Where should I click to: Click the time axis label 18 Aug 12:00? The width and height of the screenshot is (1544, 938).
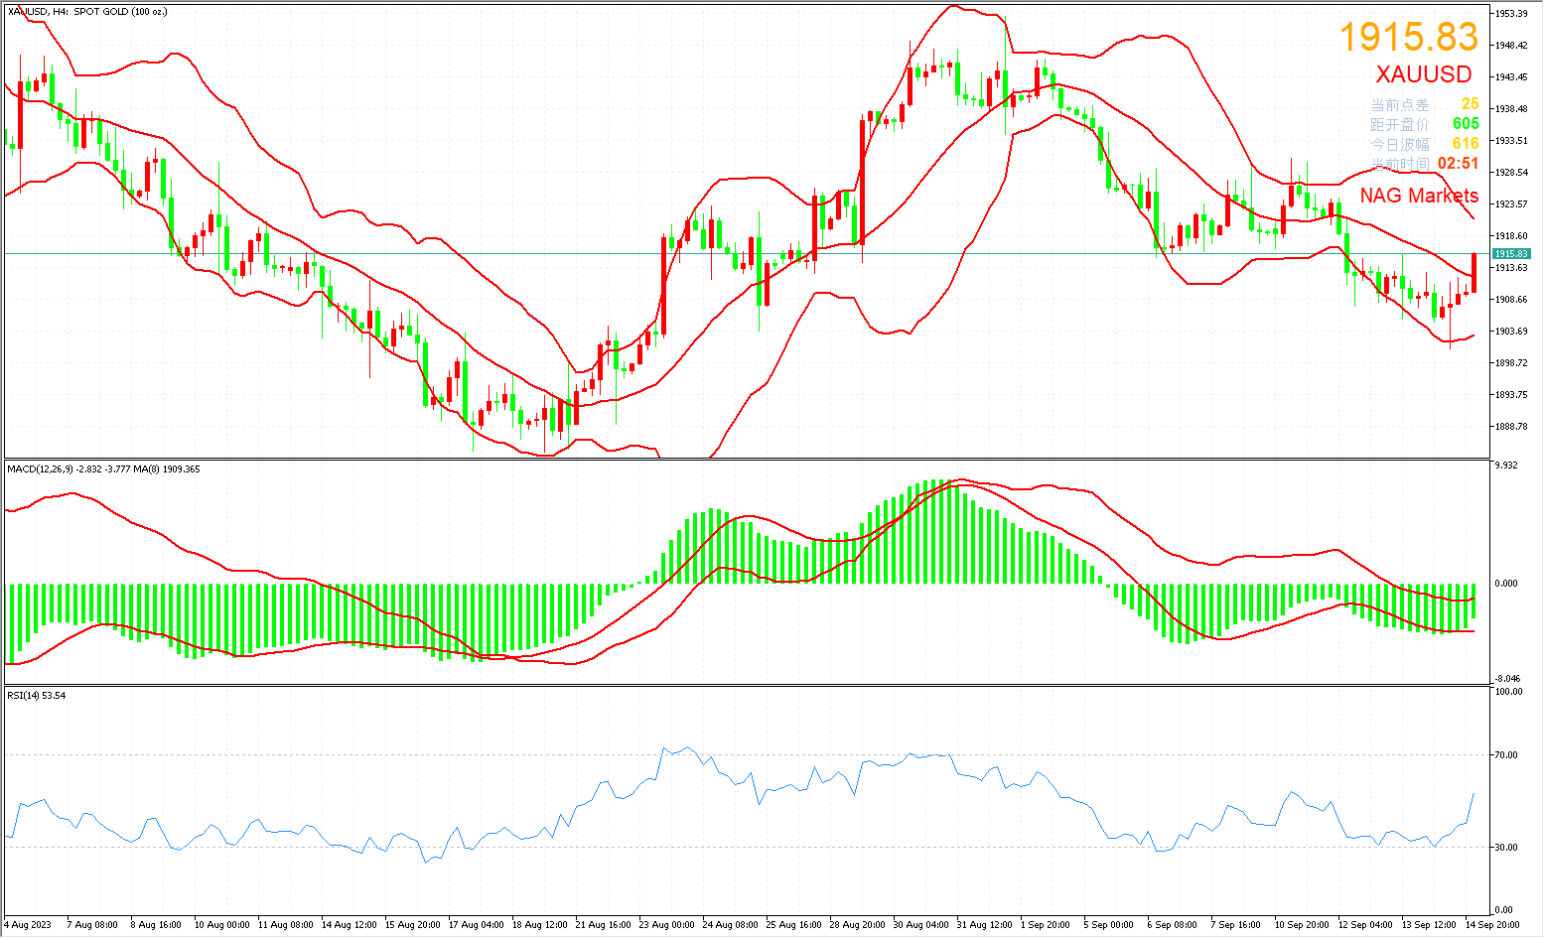(x=540, y=925)
